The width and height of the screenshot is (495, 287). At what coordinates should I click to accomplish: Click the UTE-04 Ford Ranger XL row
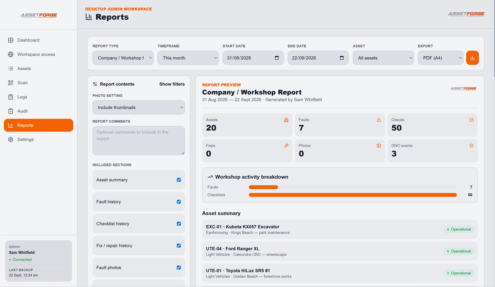pyautogui.click(x=340, y=251)
